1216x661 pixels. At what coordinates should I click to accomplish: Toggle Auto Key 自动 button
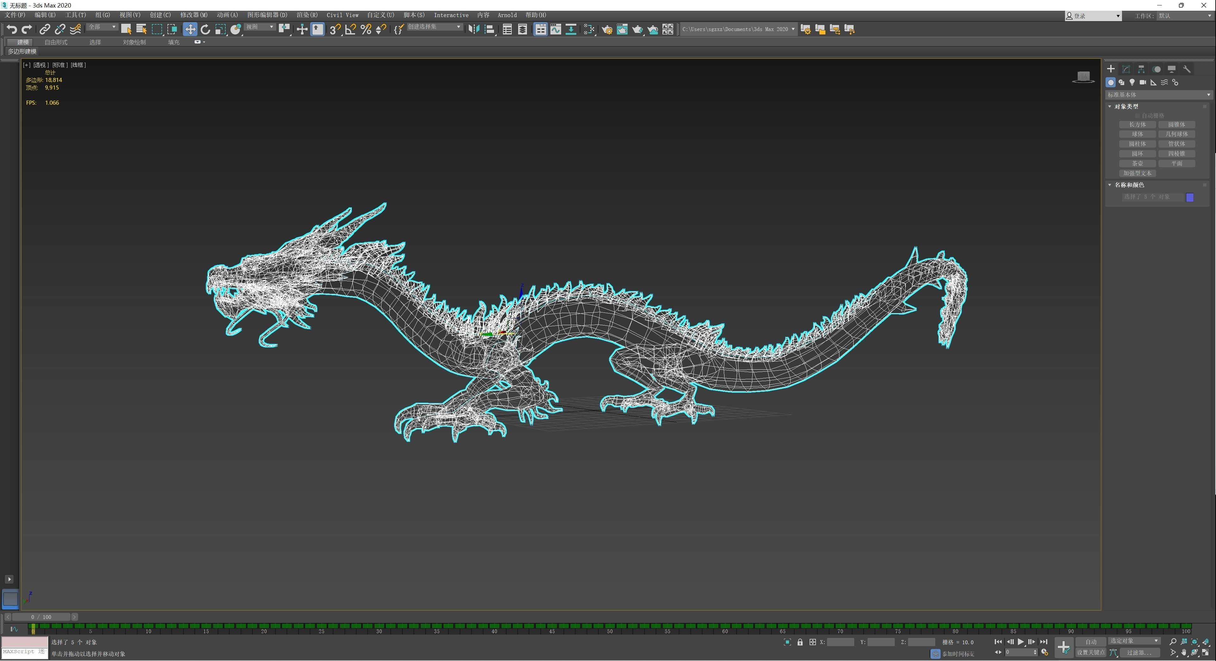1091,642
